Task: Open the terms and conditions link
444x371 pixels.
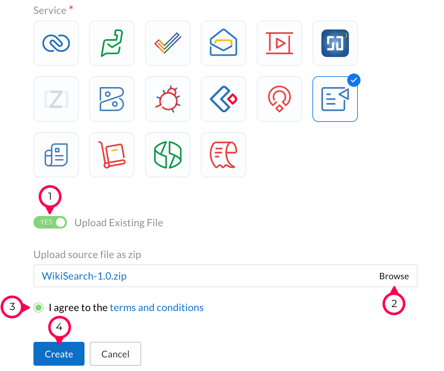Action: pos(156,308)
